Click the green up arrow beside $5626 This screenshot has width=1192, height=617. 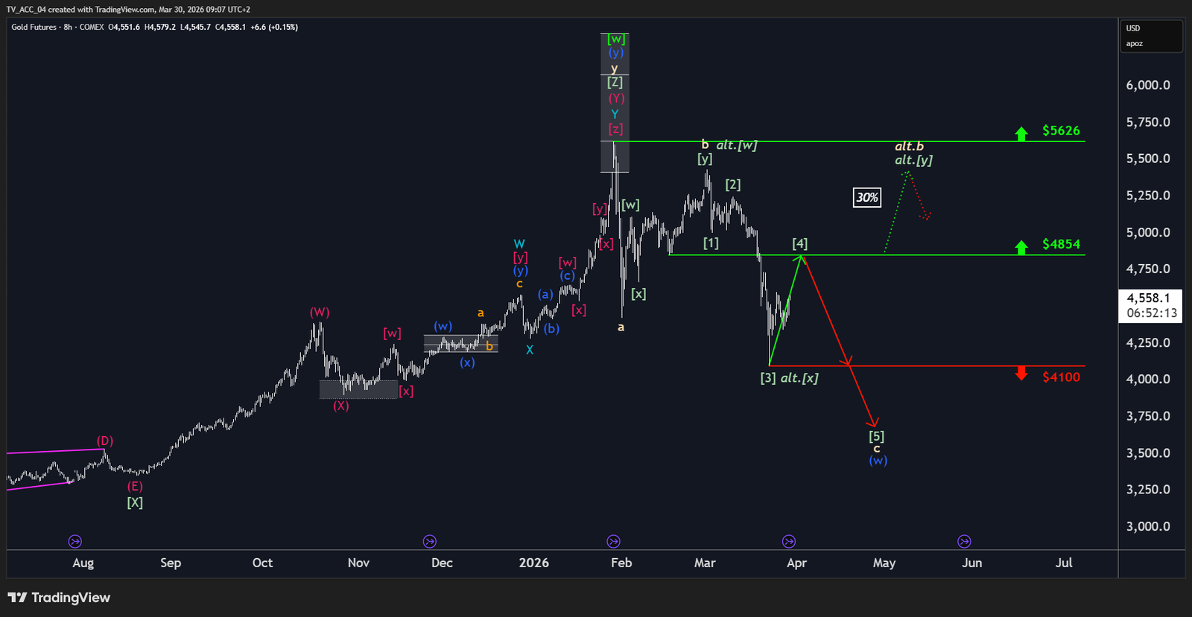1021,133
